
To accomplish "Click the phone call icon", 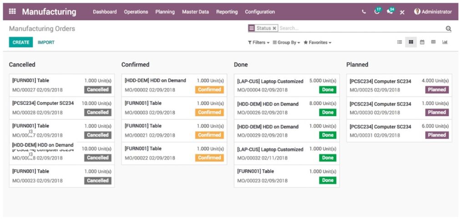I will point(364,12).
